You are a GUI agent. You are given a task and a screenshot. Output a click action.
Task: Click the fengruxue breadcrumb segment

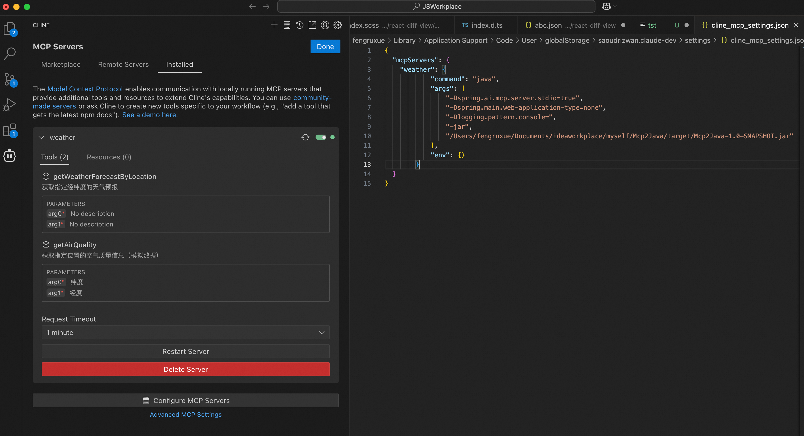click(369, 40)
